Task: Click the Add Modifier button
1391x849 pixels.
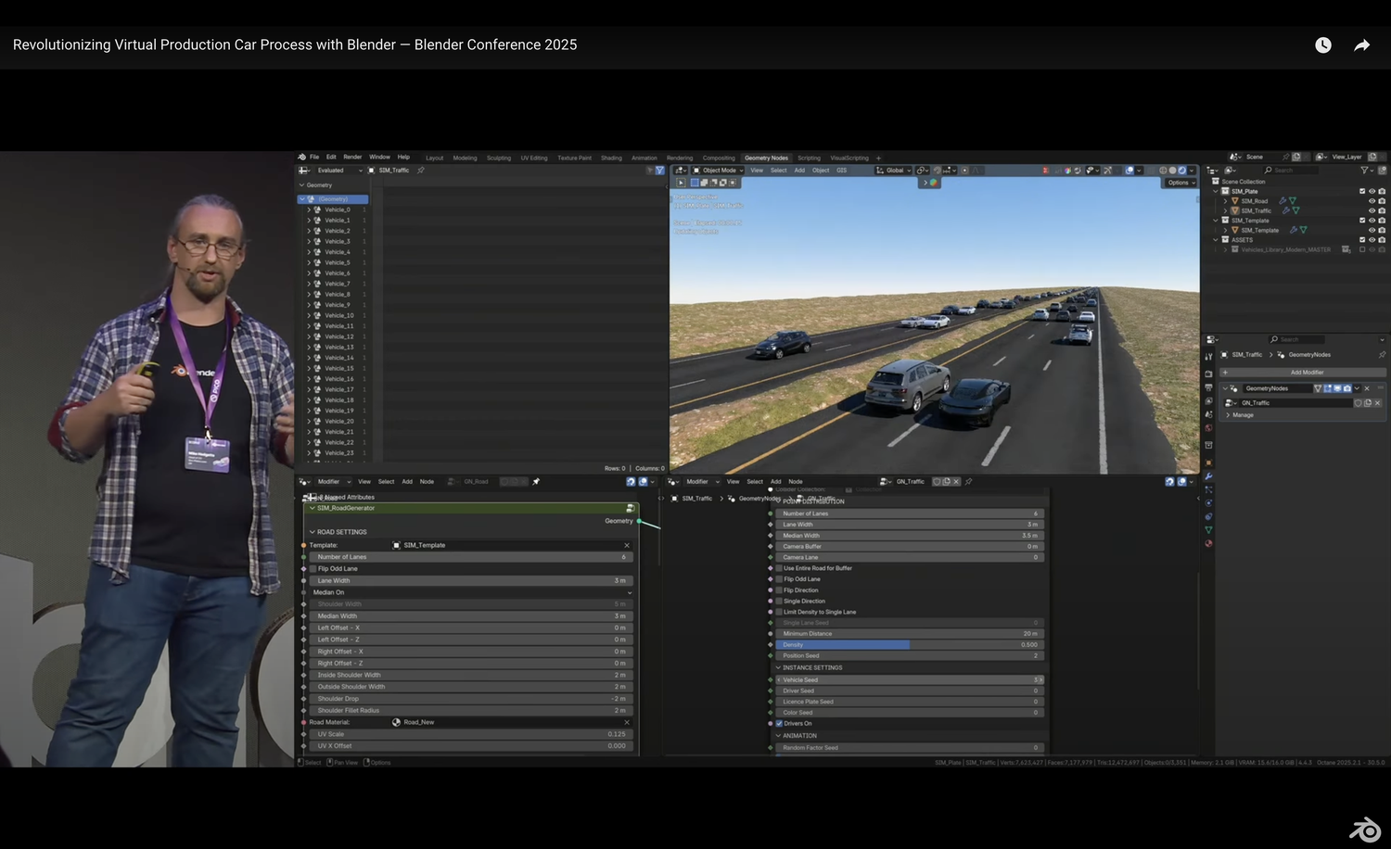Action: pos(1306,373)
